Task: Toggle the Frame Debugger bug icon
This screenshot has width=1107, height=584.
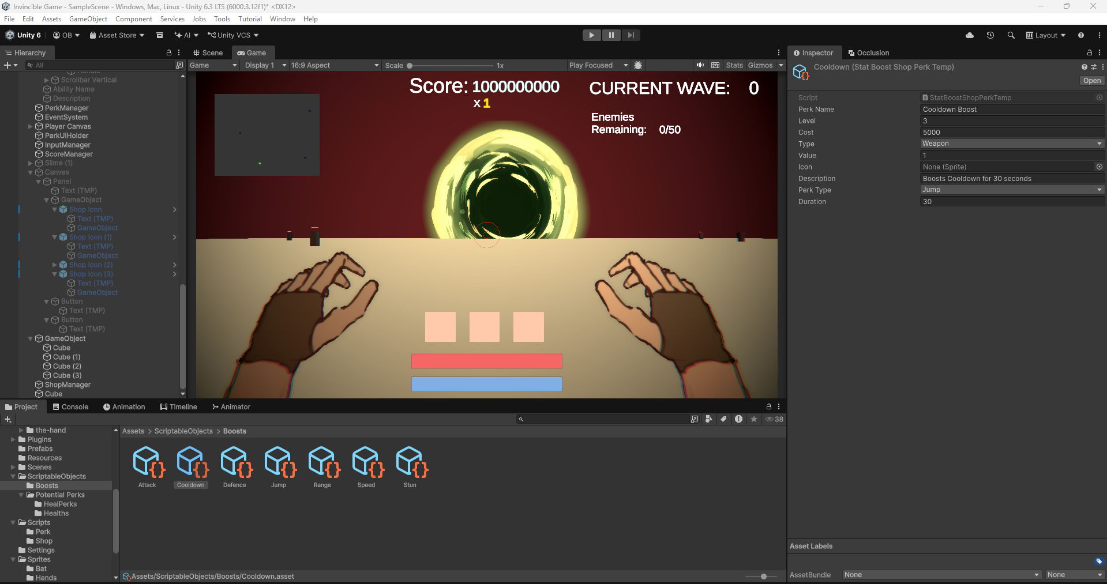Action: [638, 65]
